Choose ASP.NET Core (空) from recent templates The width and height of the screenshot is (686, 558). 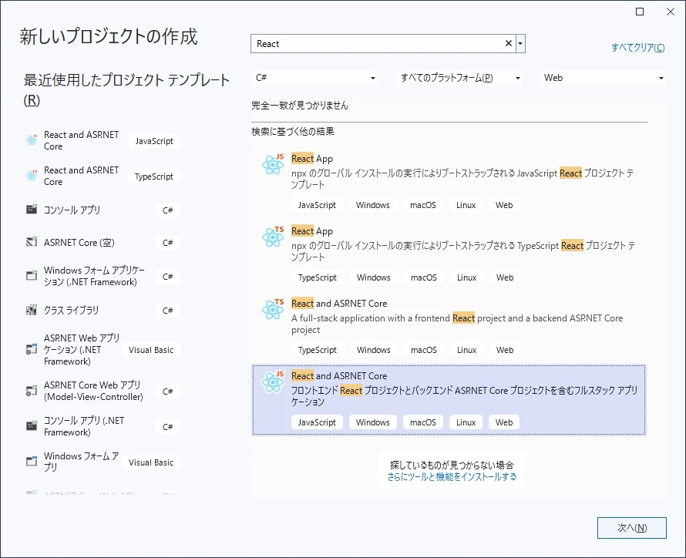coord(79,242)
